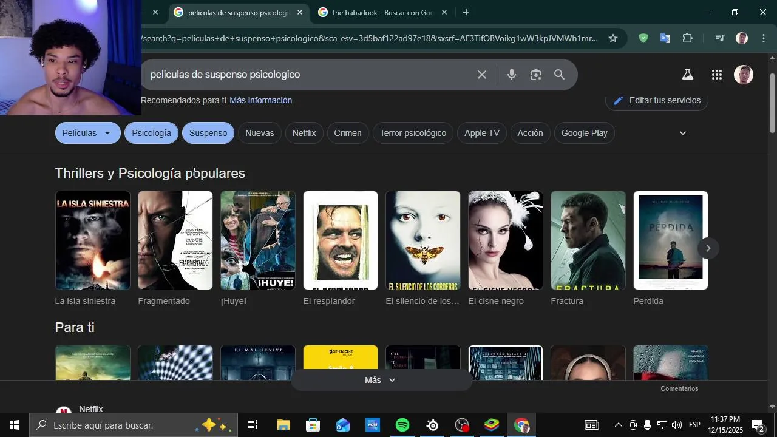Select the Terror psicológico filter chip
Viewport: 777px width, 437px height.
pos(413,133)
